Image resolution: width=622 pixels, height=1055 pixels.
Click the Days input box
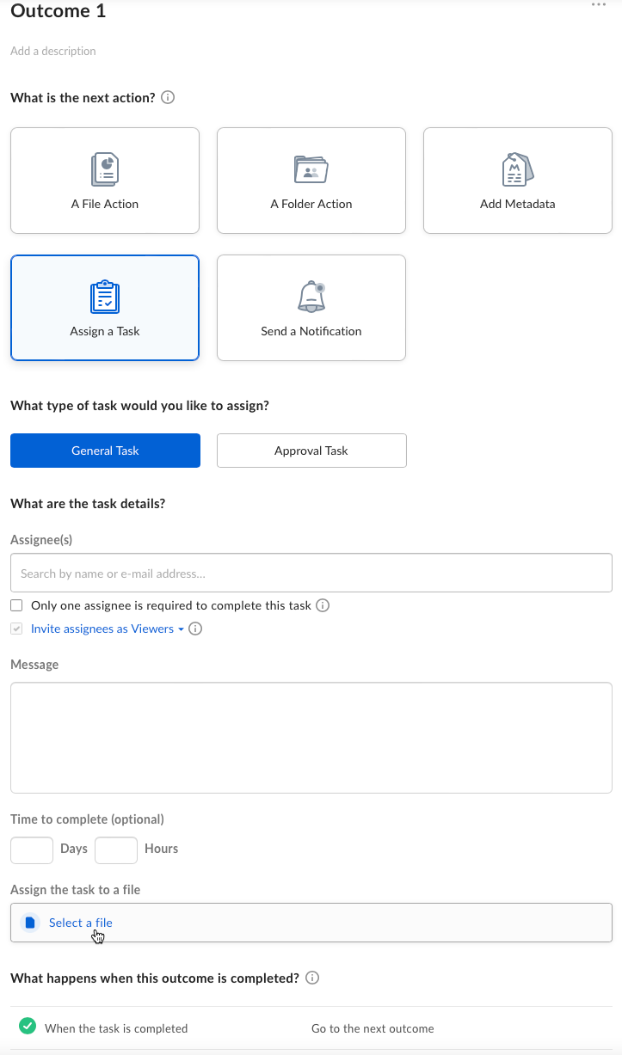pyautogui.click(x=32, y=850)
